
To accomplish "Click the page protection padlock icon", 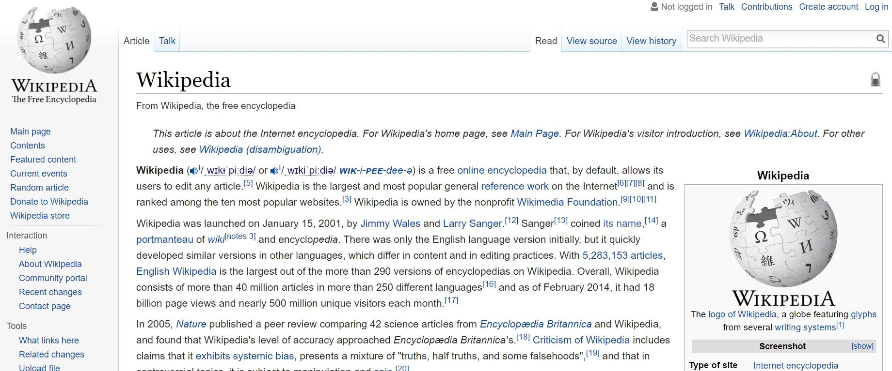I will pyautogui.click(x=876, y=79).
